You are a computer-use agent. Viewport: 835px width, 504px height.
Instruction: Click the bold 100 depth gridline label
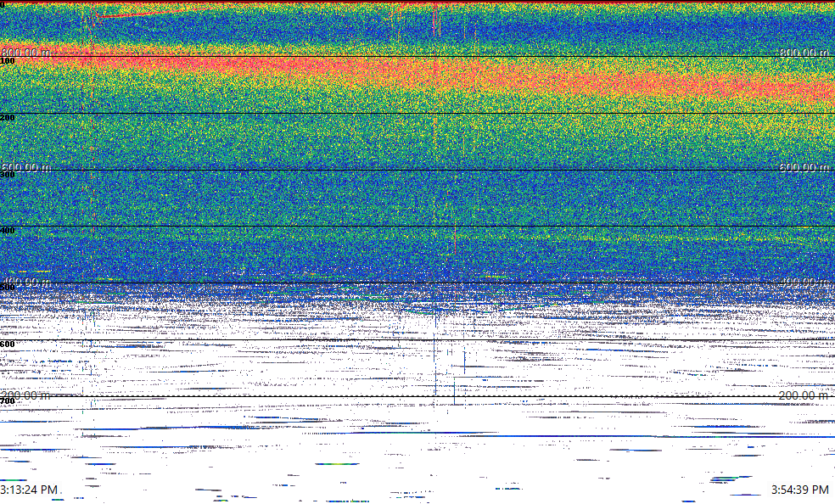tap(8, 61)
